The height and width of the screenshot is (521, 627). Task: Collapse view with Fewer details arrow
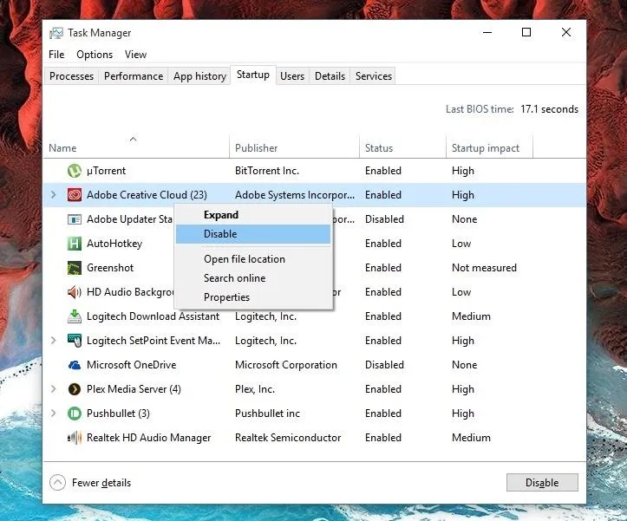[57, 483]
